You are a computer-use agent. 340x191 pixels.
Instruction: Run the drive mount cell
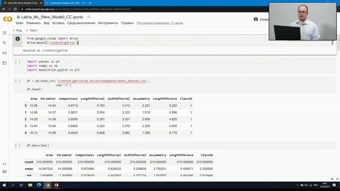[x=18, y=39]
